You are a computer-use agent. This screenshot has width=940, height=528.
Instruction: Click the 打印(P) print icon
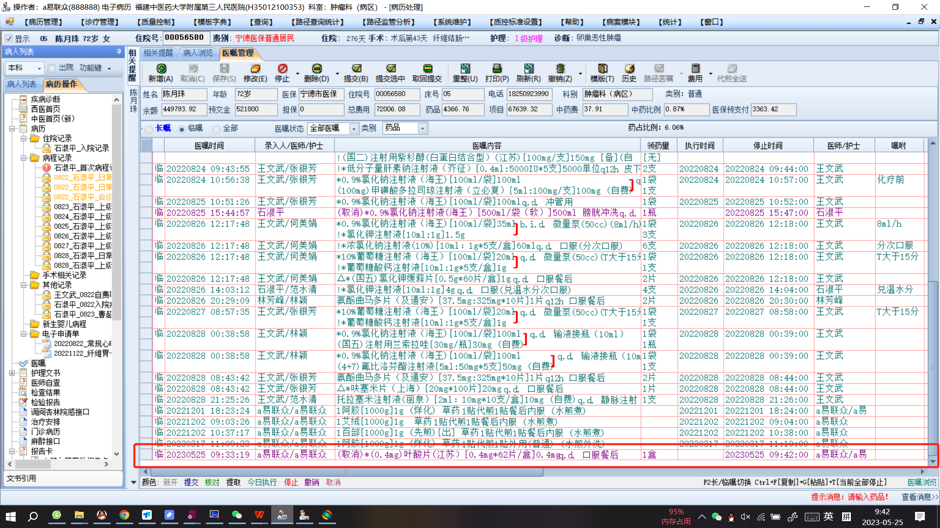point(497,69)
